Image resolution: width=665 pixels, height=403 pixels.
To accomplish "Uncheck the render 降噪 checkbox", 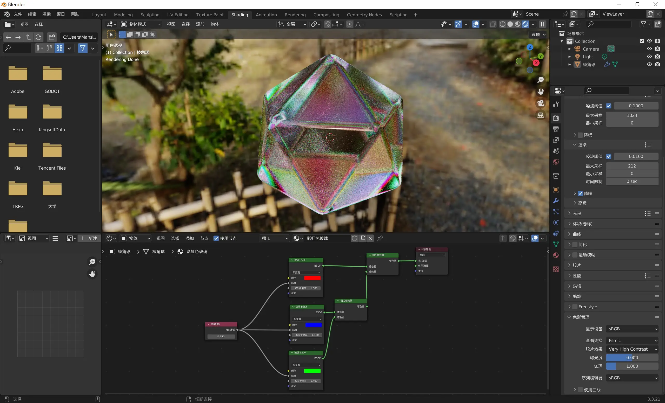I will (580, 193).
